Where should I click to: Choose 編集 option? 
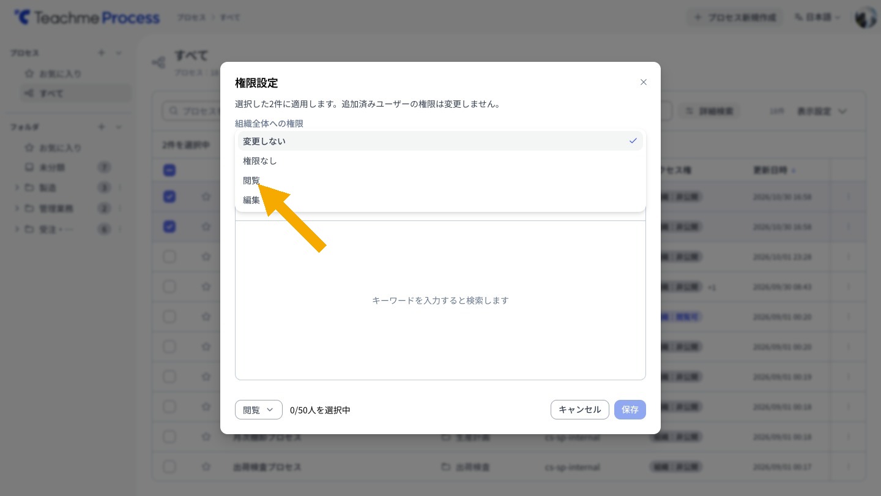coord(441,200)
